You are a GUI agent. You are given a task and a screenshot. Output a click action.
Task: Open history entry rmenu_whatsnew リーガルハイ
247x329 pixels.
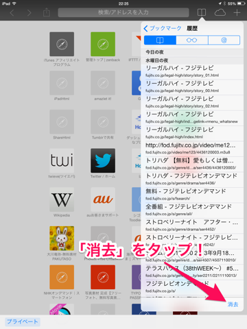[x=192, y=118]
